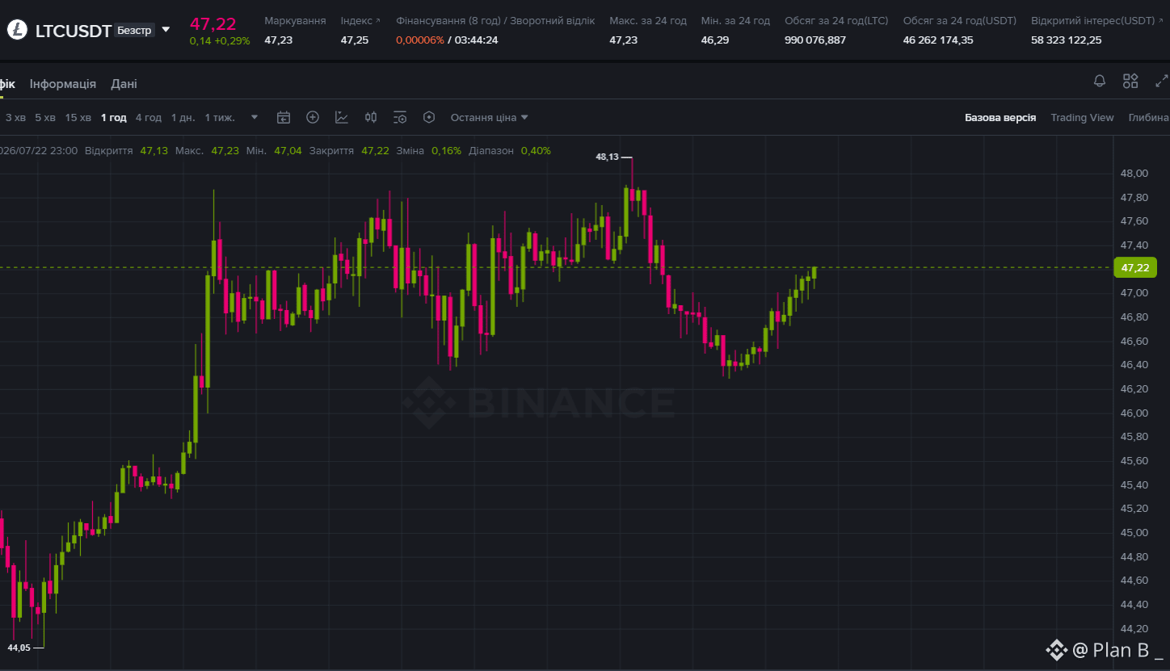Click the Закриття value in chart legend

375,150
